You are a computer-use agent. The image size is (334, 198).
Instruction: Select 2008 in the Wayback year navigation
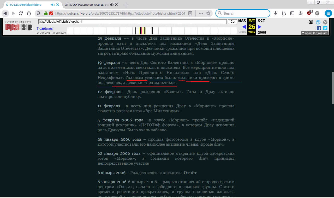tap(262, 33)
